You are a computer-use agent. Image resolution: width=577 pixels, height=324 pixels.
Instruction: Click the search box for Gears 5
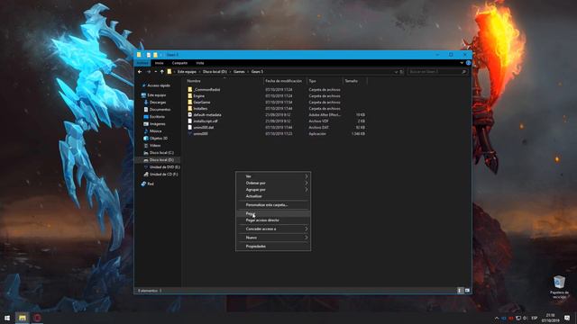tap(437, 72)
